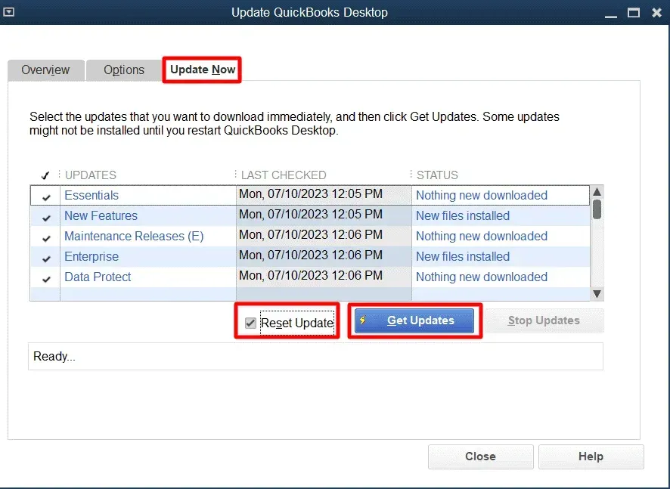Open the window system menu icon
Image resolution: width=670 pixels, height=489 pixels.
click(x=9, y=12)
